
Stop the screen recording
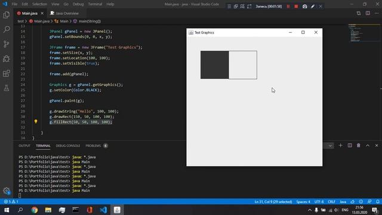[296, 7]
